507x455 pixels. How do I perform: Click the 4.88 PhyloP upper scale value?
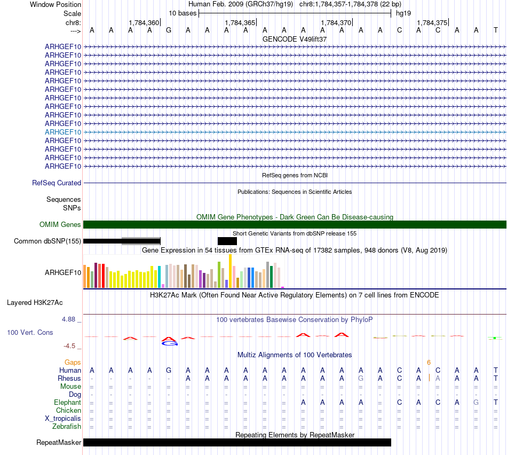point(68,319)
